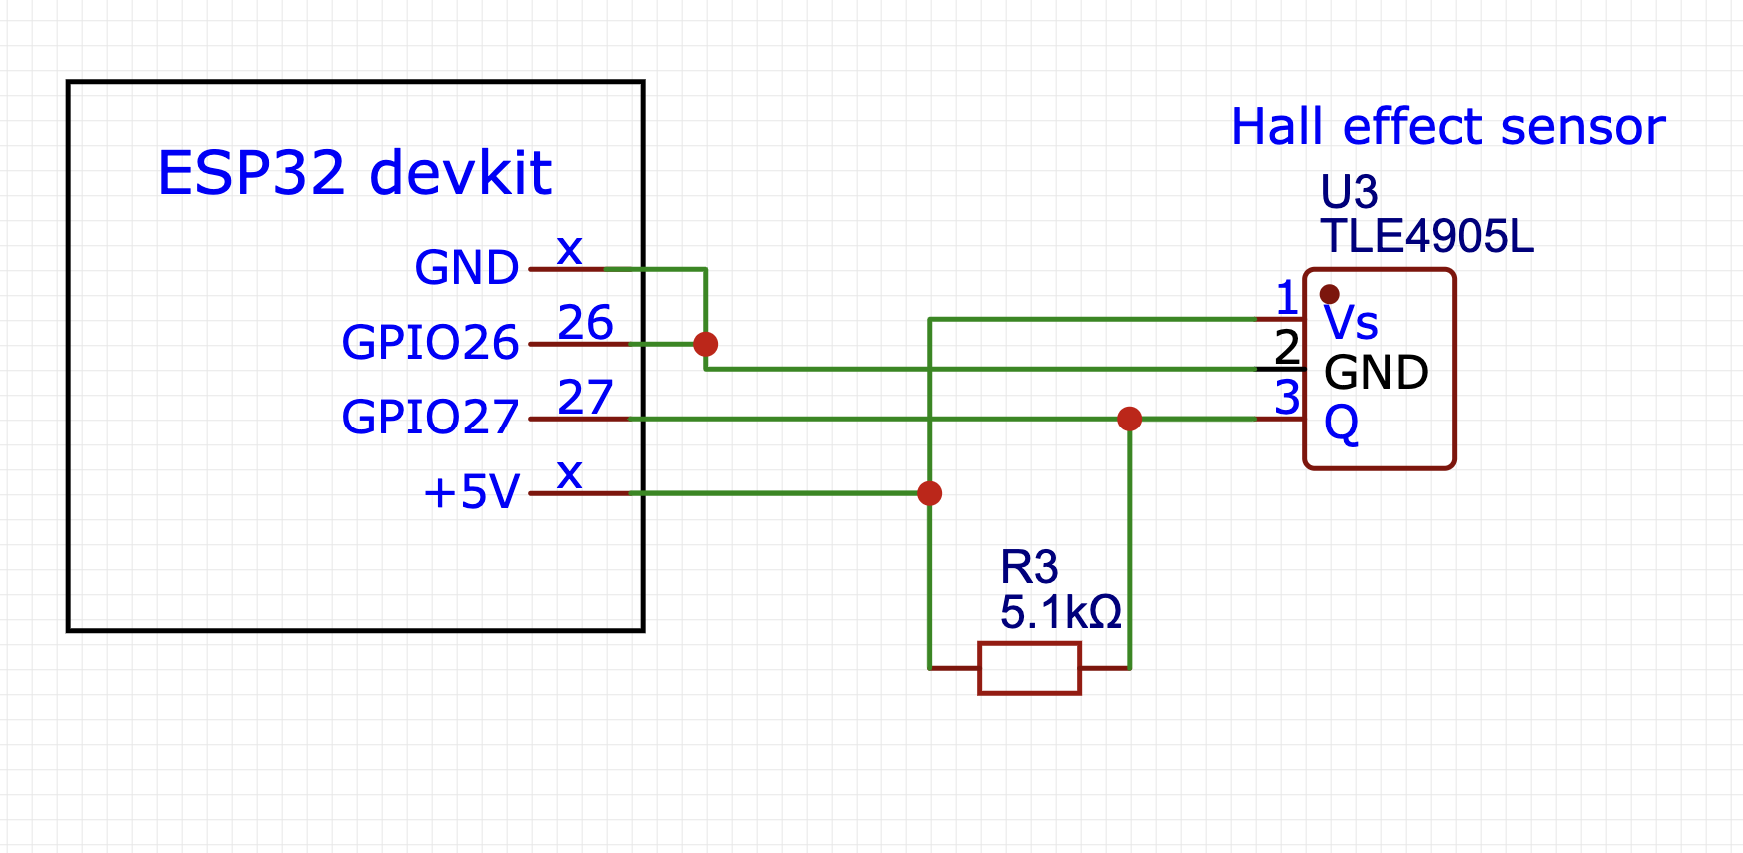Click the TLE4905L part name
The height and width of the screenshot is (853, 1743).
[x=1426, y=237]
